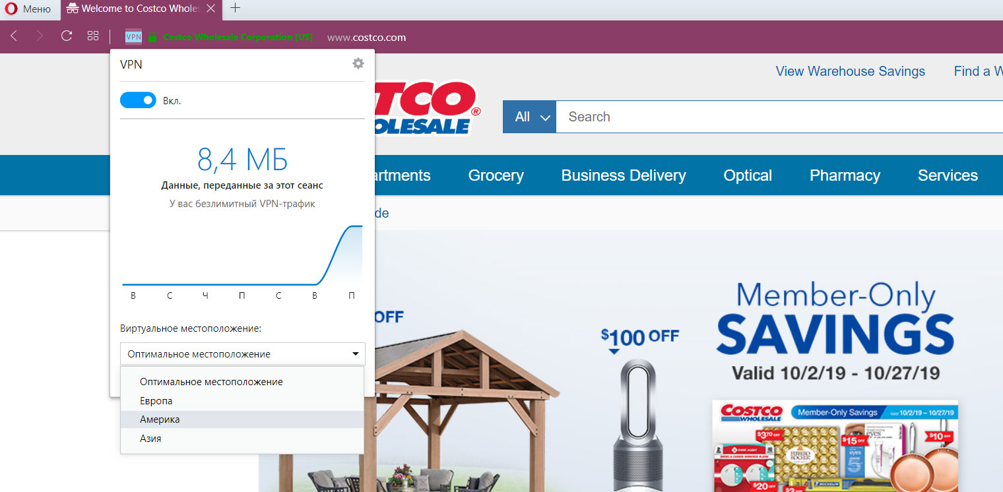
Task: Reload the page with refresh icon
Action: pyautogui.click(x=66, y=36)
